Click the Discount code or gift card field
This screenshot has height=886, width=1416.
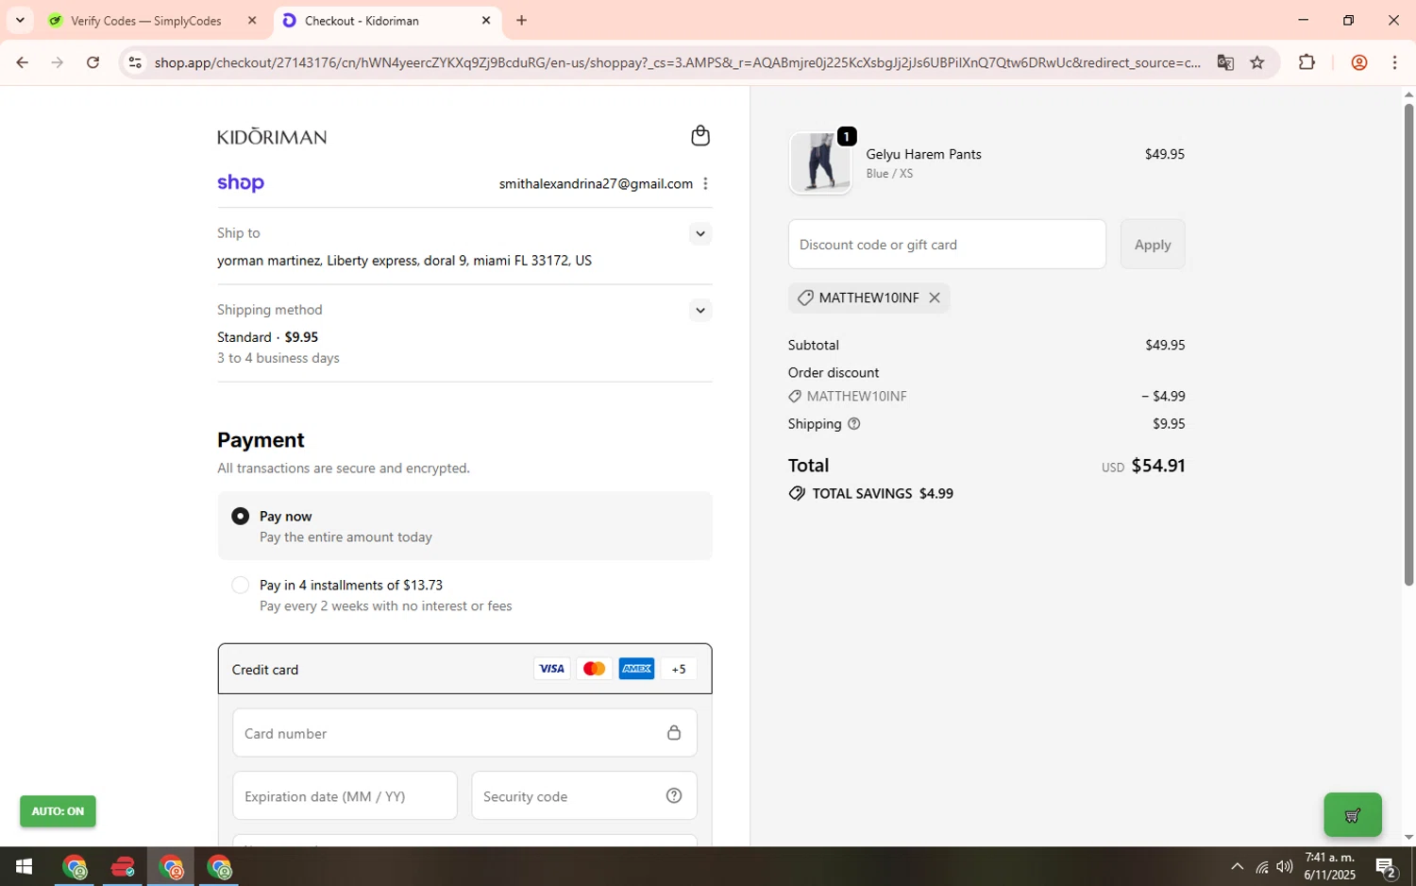click(x=947, y=245)
